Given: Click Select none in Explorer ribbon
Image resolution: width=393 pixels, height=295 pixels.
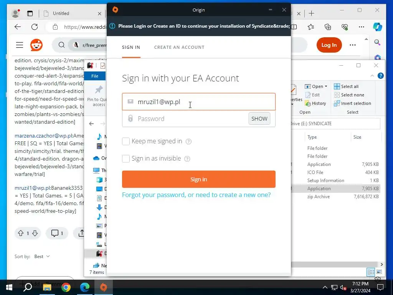Looking at the screenshot, I should tap(349, 95).
